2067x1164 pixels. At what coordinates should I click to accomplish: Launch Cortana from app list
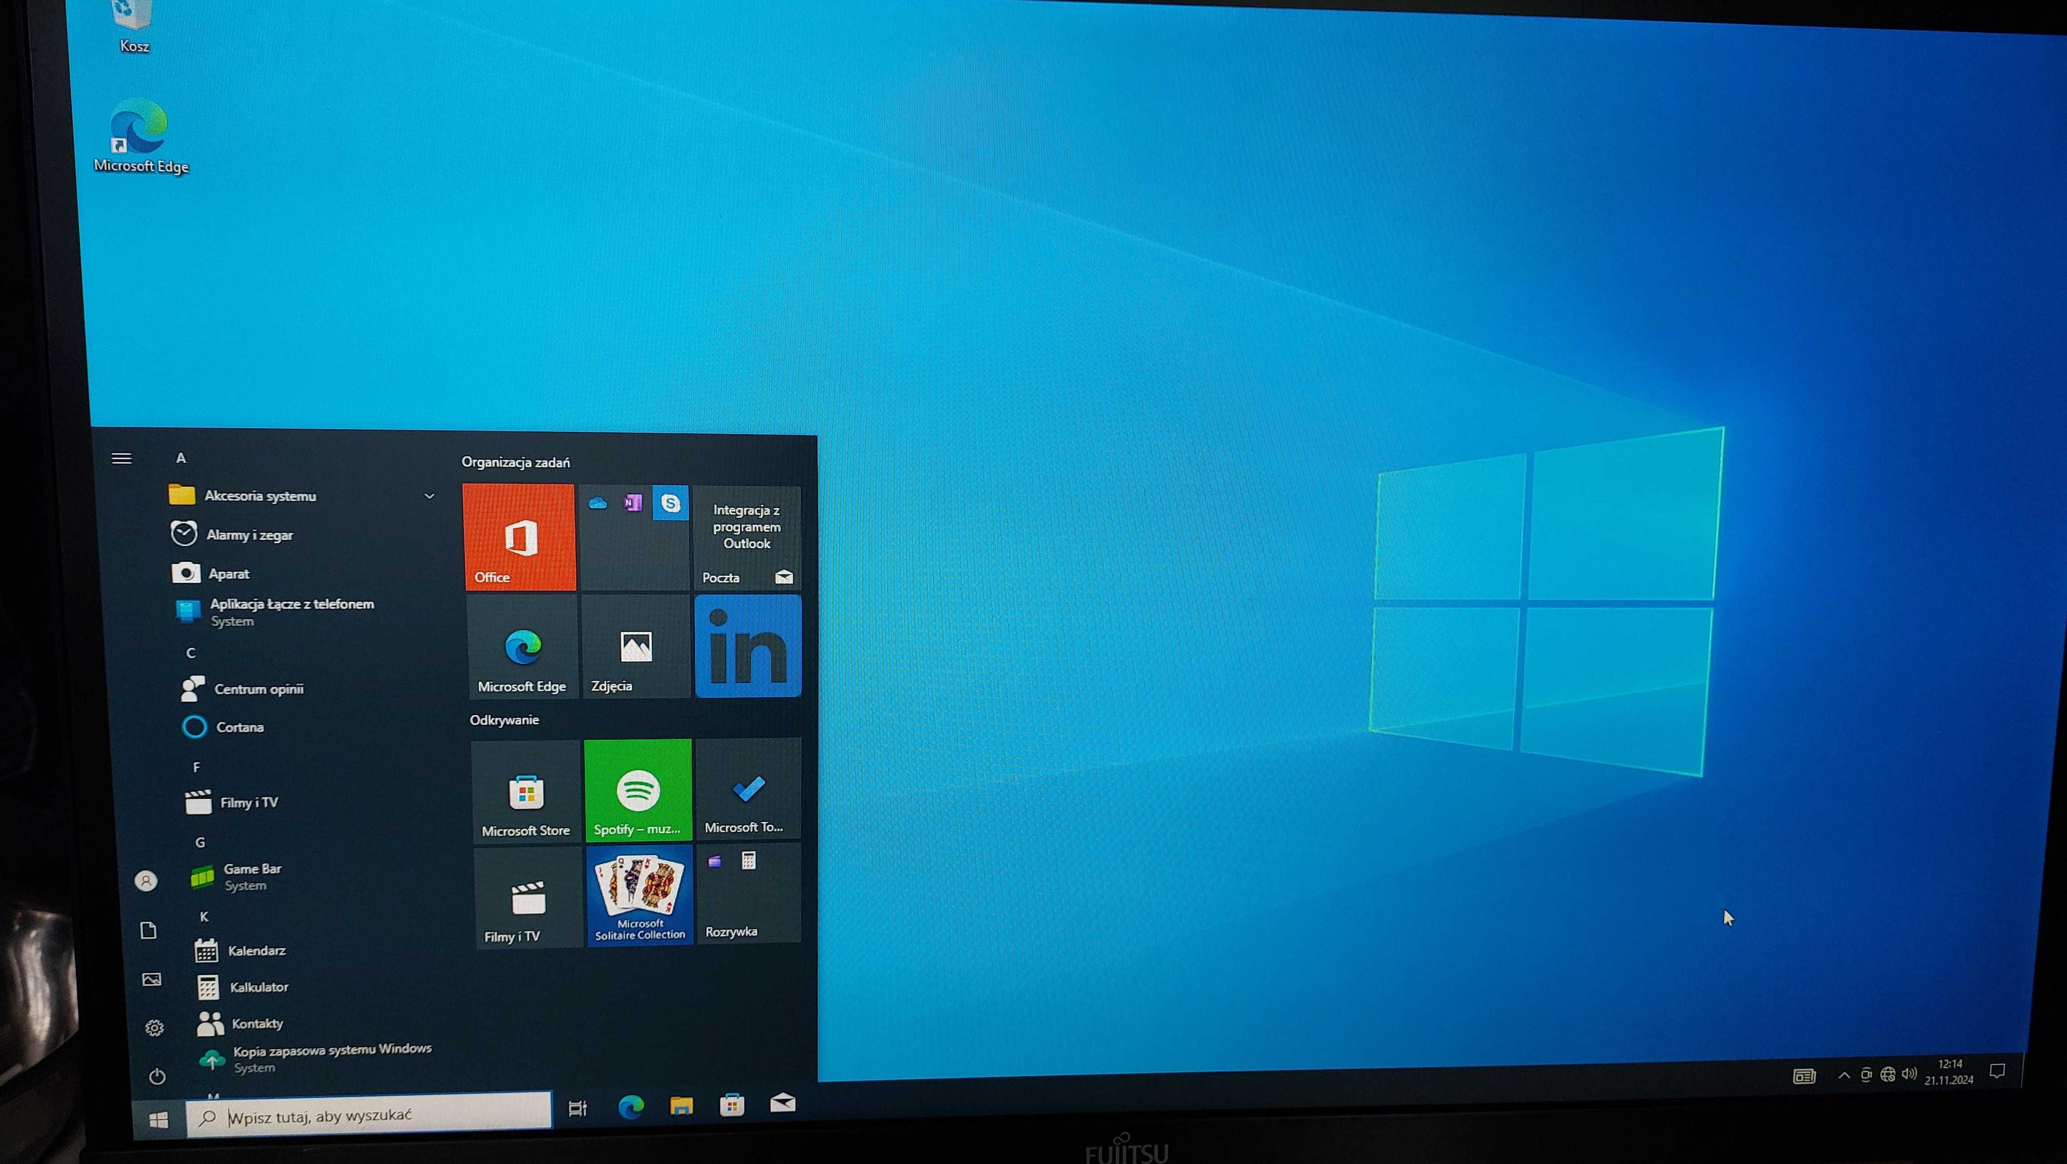pyautogui.click(x=239, y=727)
